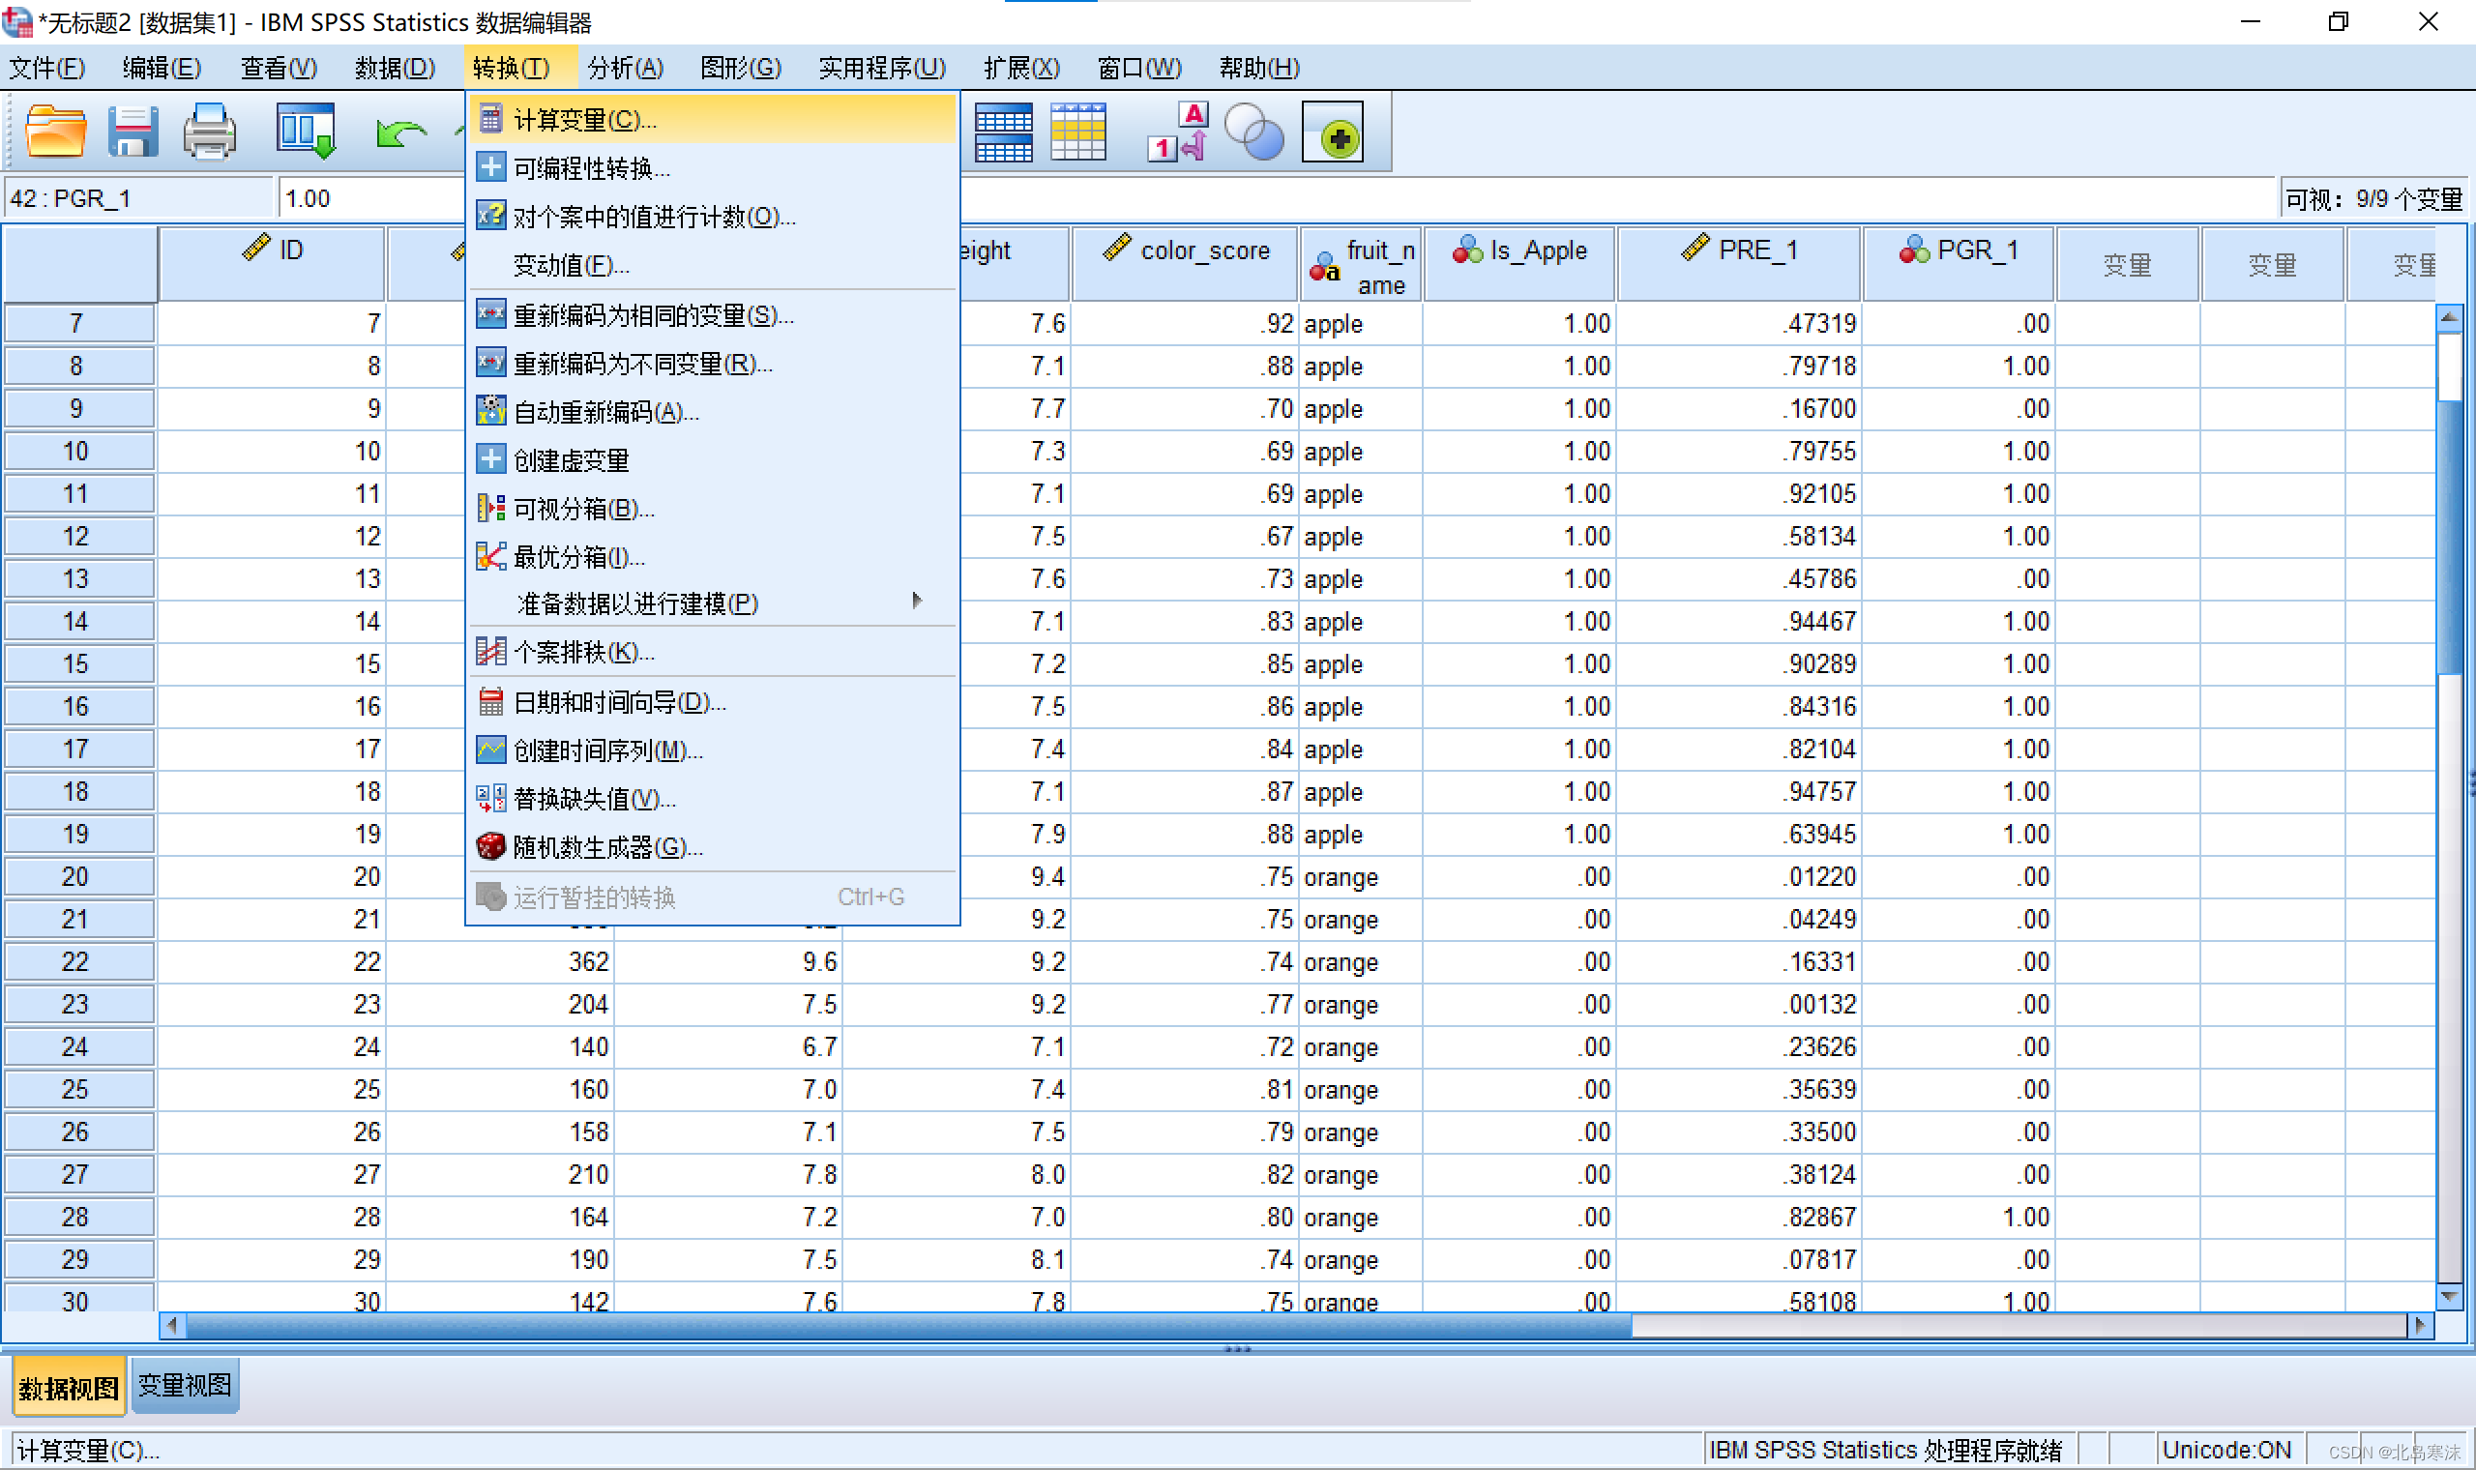Select the PRE_1 column header
This screenshot has width=2476, height=1470.
[x=1739, y=263]
